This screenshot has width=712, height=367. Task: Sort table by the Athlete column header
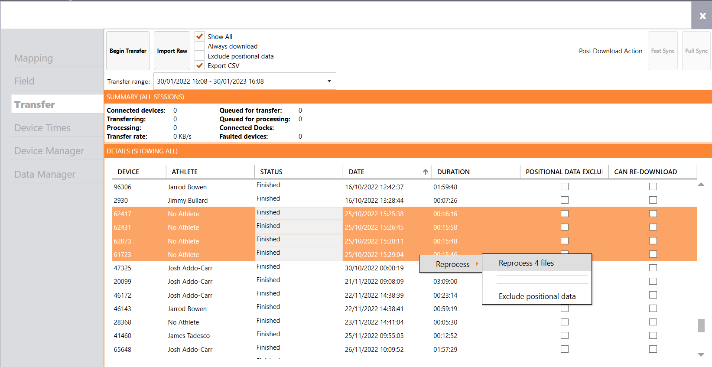click(185, 172)
